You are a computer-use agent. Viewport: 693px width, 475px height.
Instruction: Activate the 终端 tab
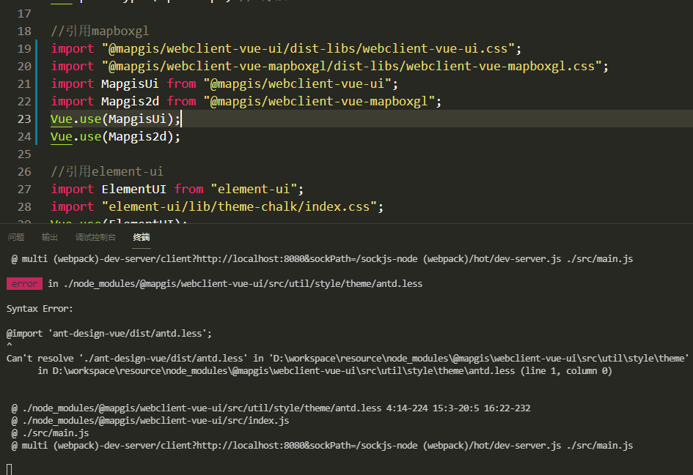pyautogui.click(x=142, y=237)
